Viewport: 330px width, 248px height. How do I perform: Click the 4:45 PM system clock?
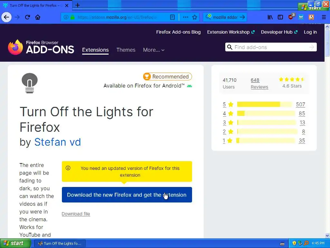click(x=318, y=243)
